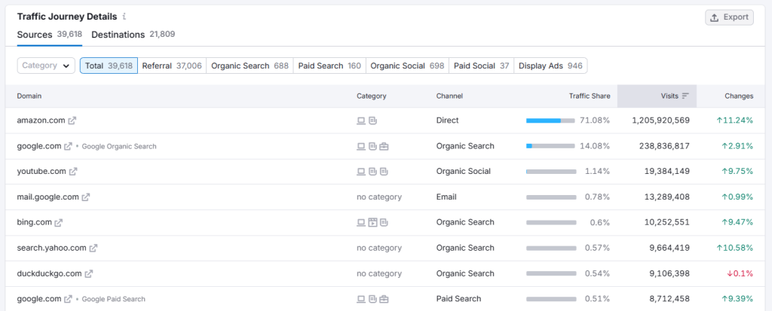Open mail.google.com external link icon

86,197
